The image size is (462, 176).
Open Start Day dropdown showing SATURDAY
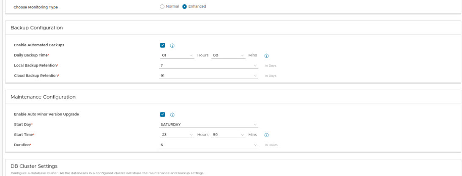[209, 124]
